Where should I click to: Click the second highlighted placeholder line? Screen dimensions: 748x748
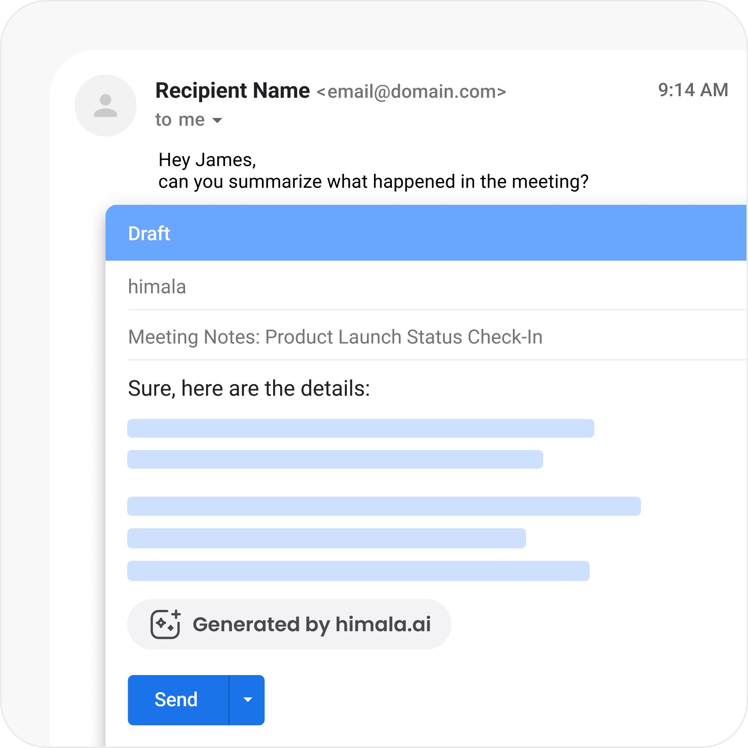pyautogui.click(x=335, y=459)
